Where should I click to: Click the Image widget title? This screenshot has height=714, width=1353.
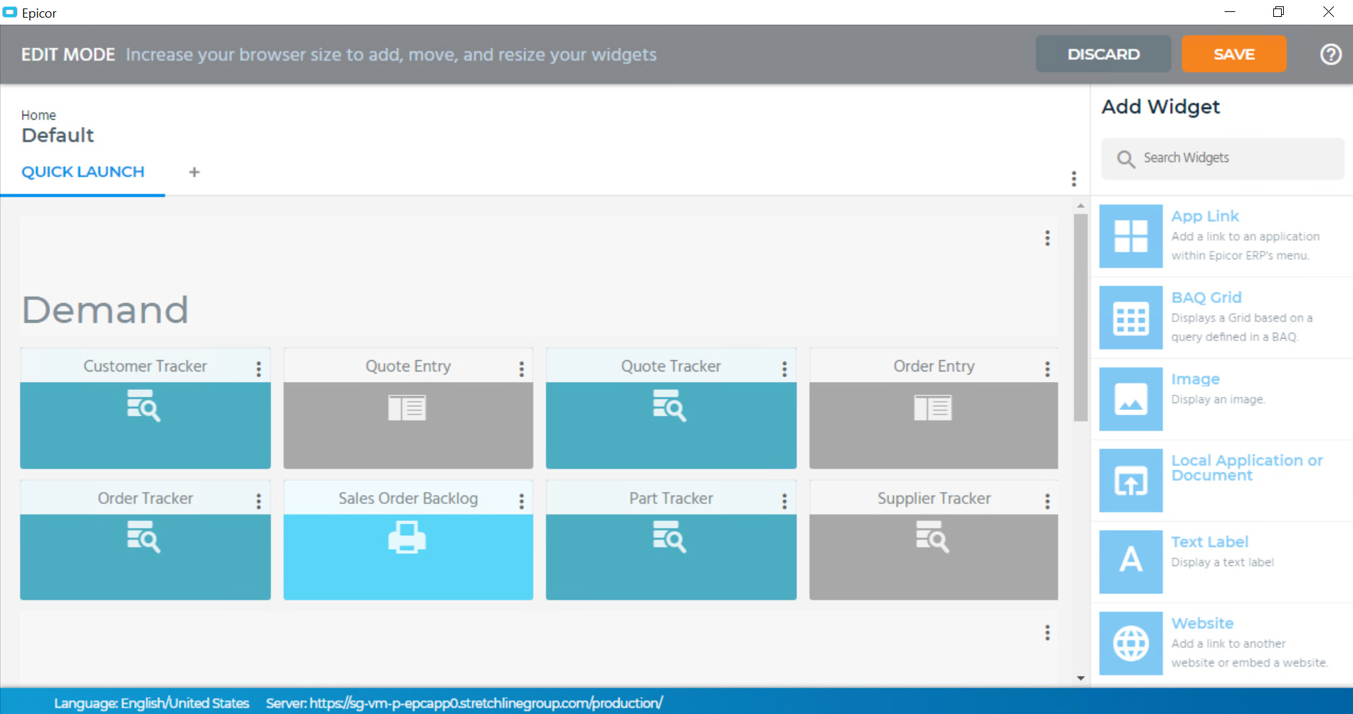[x=1195, y=379]
